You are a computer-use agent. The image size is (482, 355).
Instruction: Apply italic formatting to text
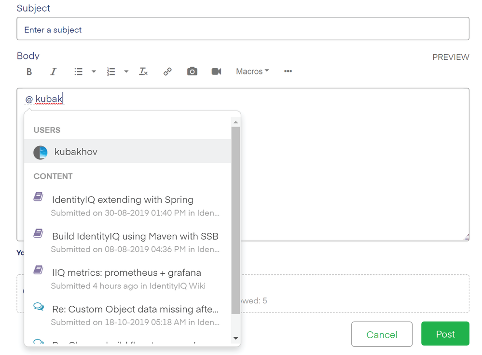53,71
